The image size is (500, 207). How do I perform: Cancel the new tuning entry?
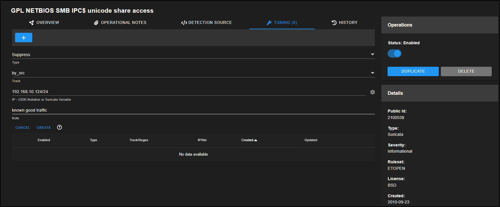coord(22,128)
